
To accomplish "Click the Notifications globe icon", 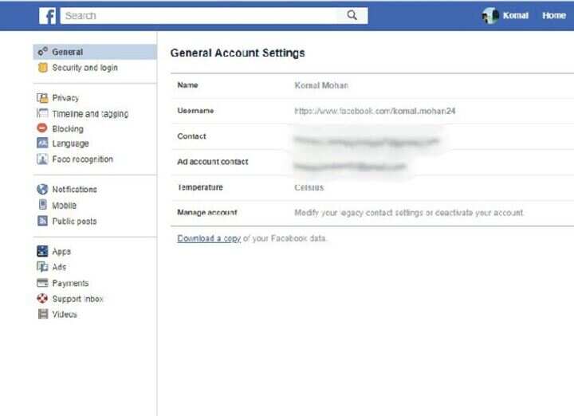I will coord(42,189).
